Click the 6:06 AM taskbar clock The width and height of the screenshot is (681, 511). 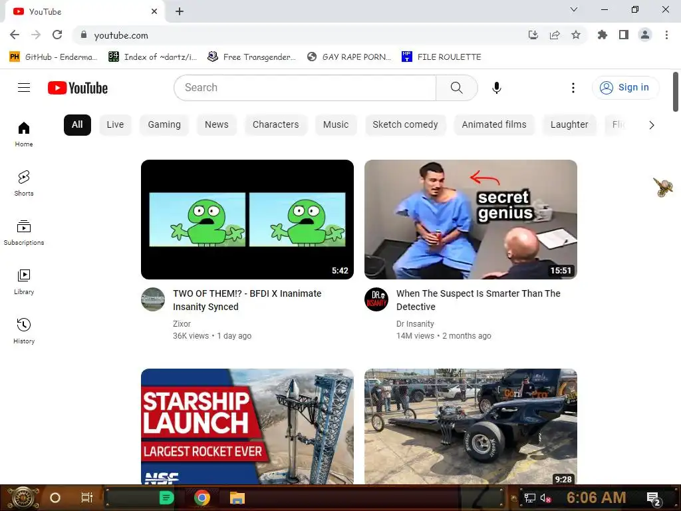click(597, 498)
